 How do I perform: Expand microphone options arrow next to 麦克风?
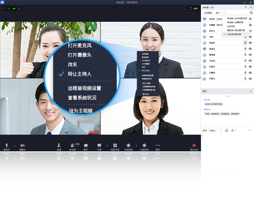point(15,146)
